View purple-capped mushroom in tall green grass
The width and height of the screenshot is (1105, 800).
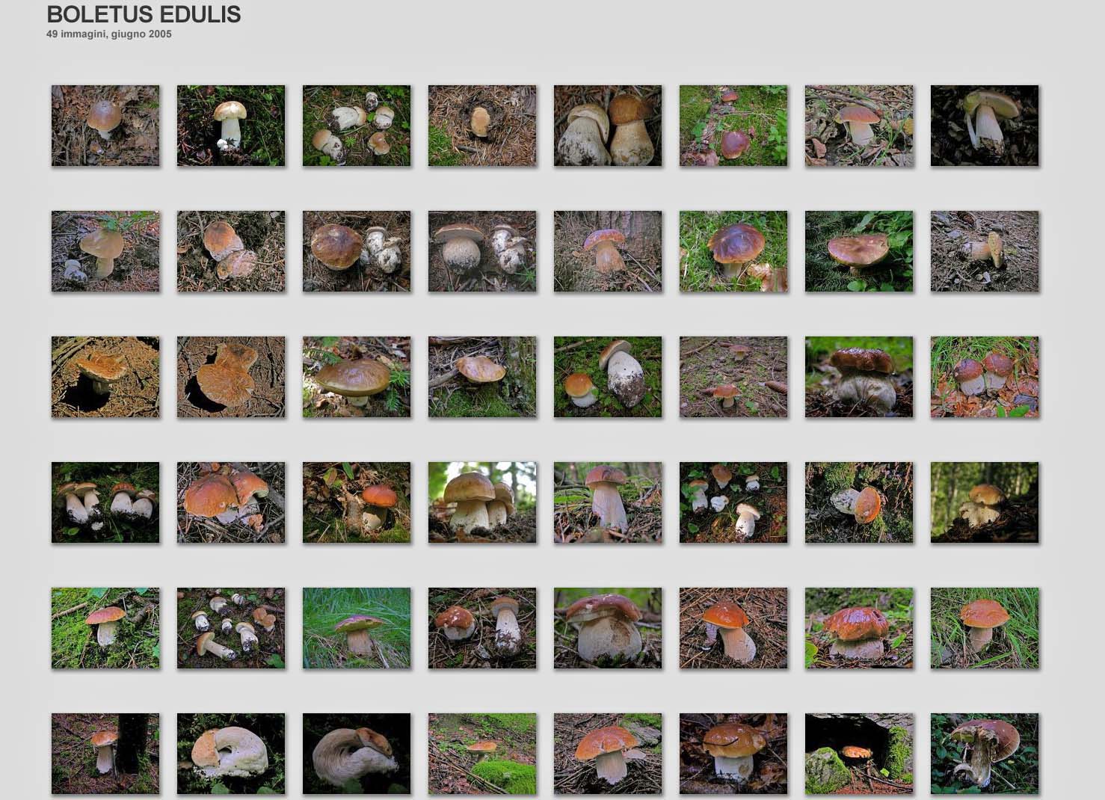click(357, 628)
